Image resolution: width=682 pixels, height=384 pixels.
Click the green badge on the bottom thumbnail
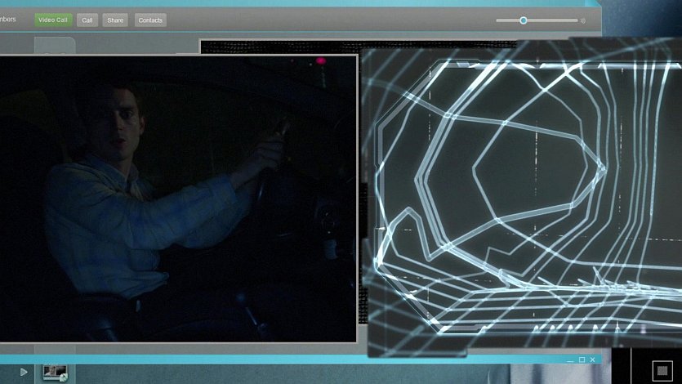[x=63, y=377]
